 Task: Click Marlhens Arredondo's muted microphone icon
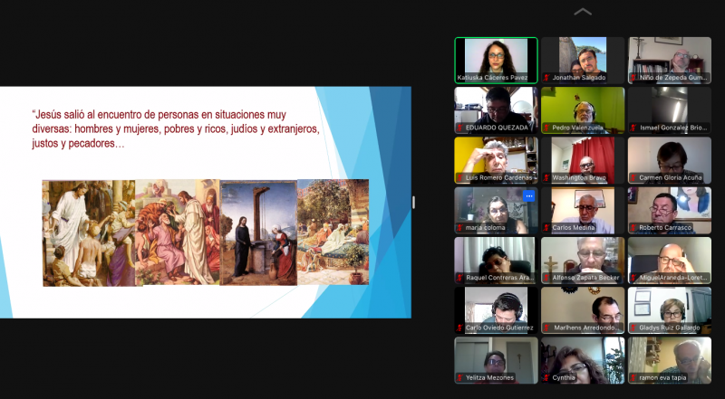(x=546, y=328)
